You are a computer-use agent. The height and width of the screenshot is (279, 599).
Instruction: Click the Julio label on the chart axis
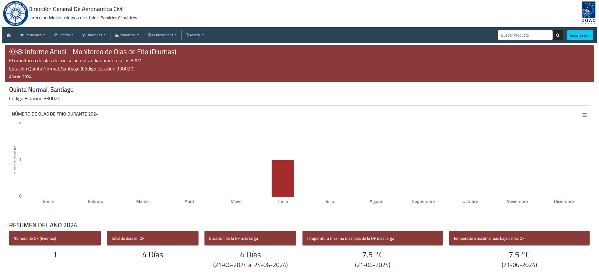point(330,201)
